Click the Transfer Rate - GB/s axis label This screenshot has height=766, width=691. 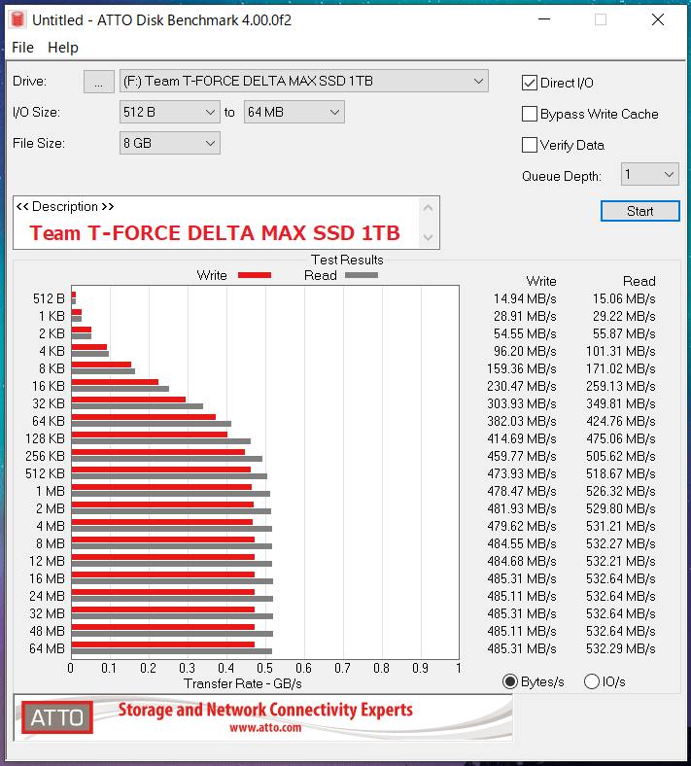(243, 683)
